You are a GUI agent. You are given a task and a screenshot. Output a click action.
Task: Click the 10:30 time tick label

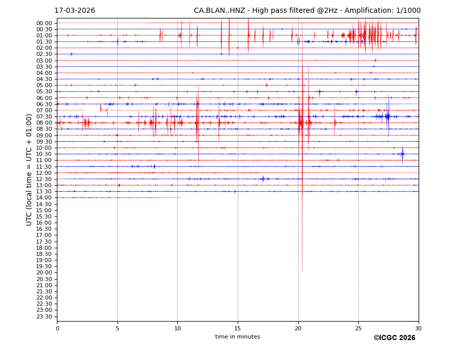pos(44,154)
